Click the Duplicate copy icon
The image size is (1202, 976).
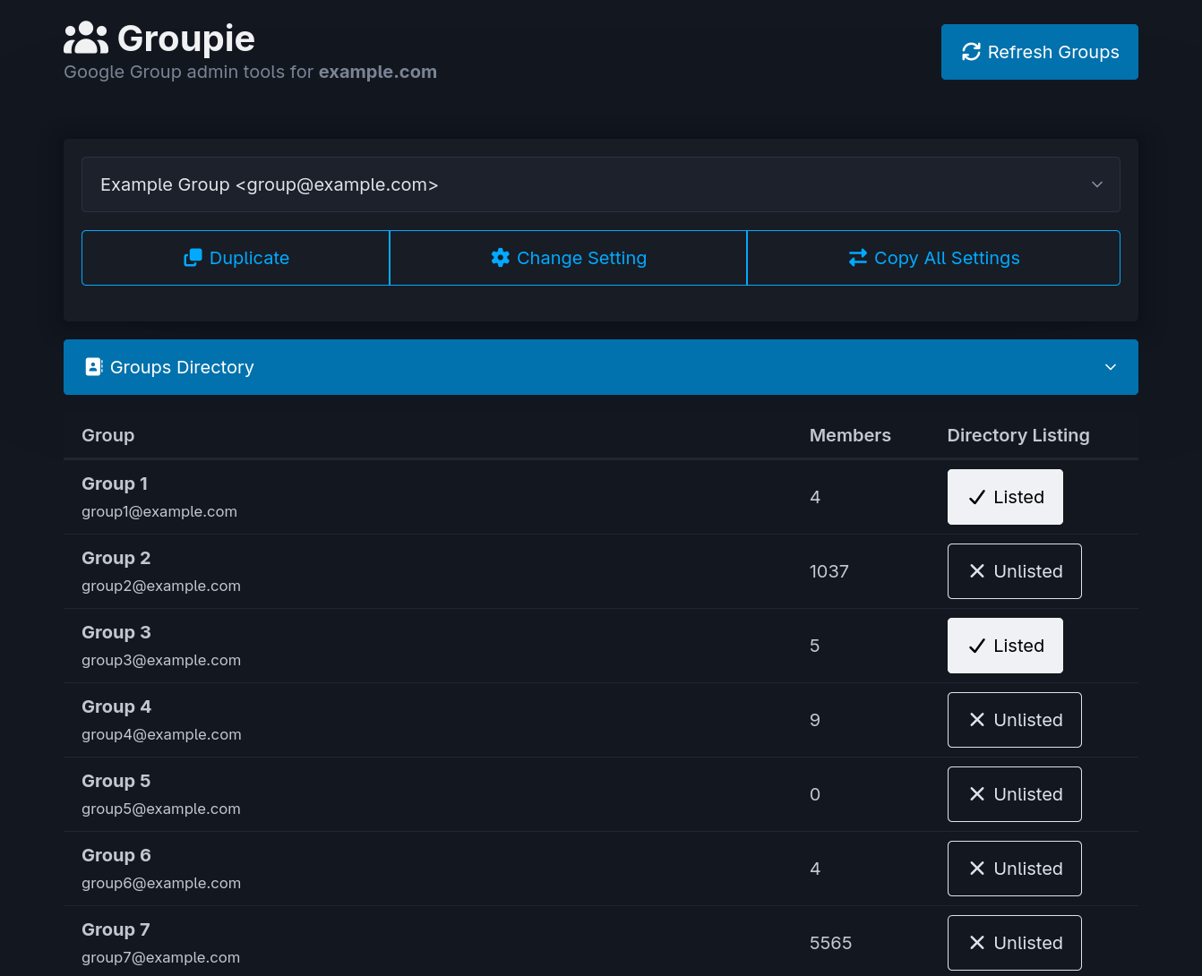point(193,258)
